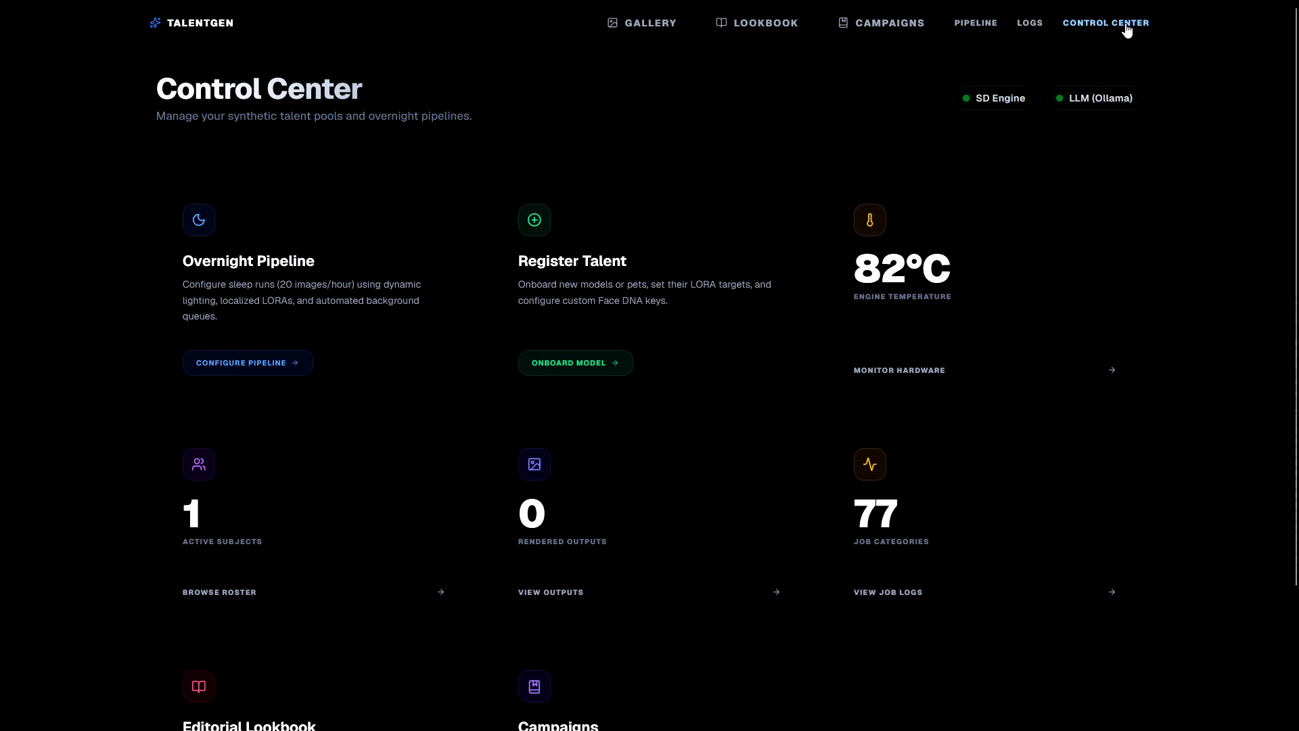Open the Logs page
This screenshot has height=731, width=1299.
[x=1030, y=23]
